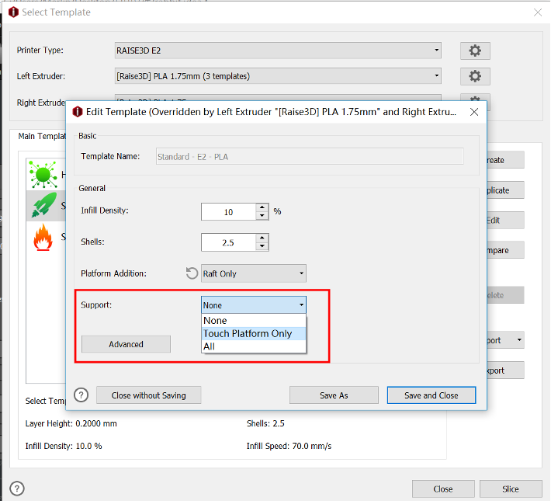551x501 pixels.
Task: Click the Slice button
Action: [510, 489]
